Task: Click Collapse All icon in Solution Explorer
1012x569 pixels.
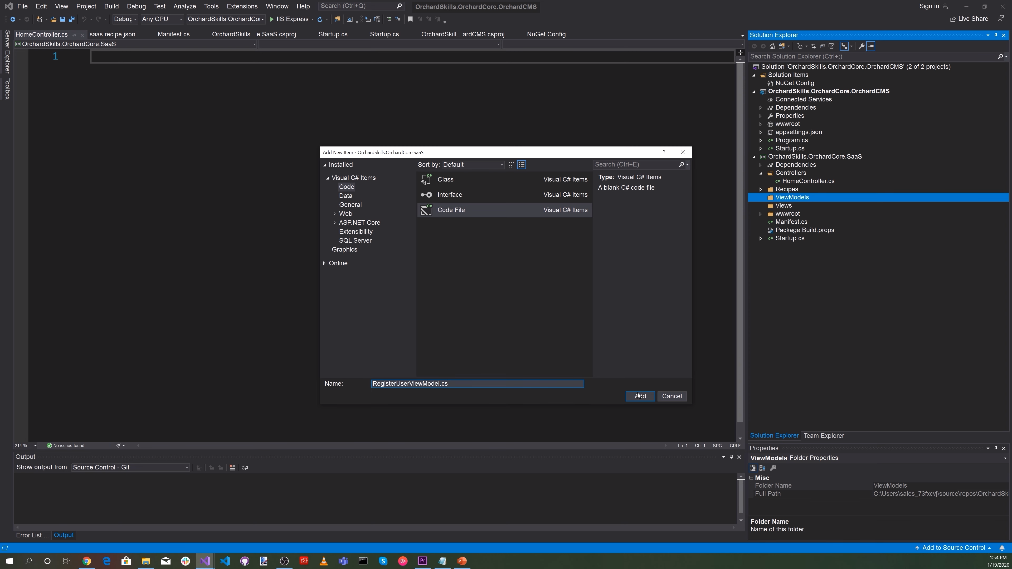Action: click(822, 46)
